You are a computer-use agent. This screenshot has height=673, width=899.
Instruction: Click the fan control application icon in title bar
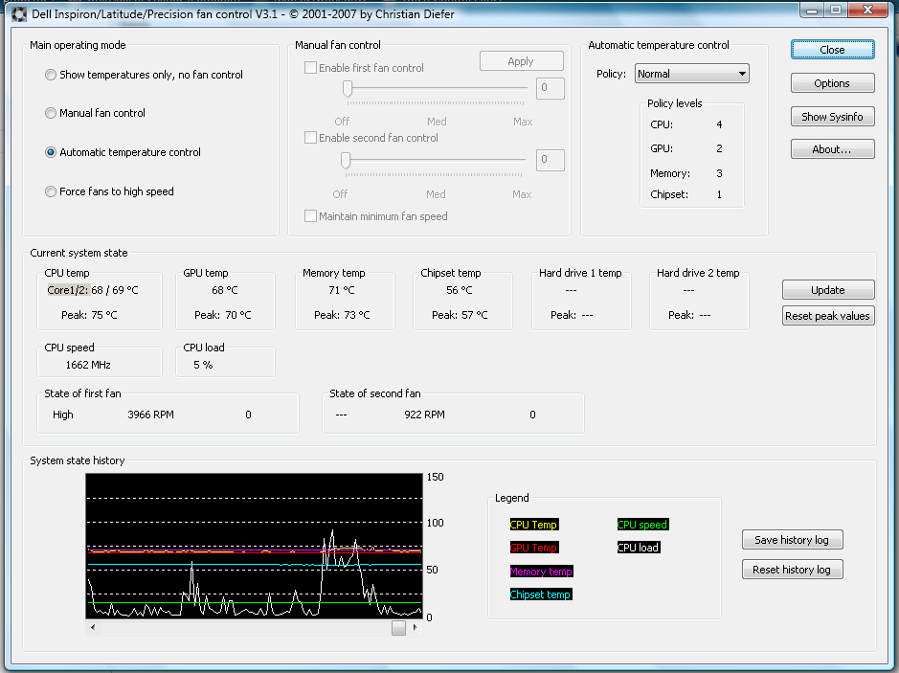[x=19, y=12]
